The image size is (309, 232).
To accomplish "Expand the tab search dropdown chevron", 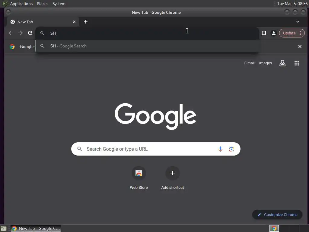I will coord(298,22).
